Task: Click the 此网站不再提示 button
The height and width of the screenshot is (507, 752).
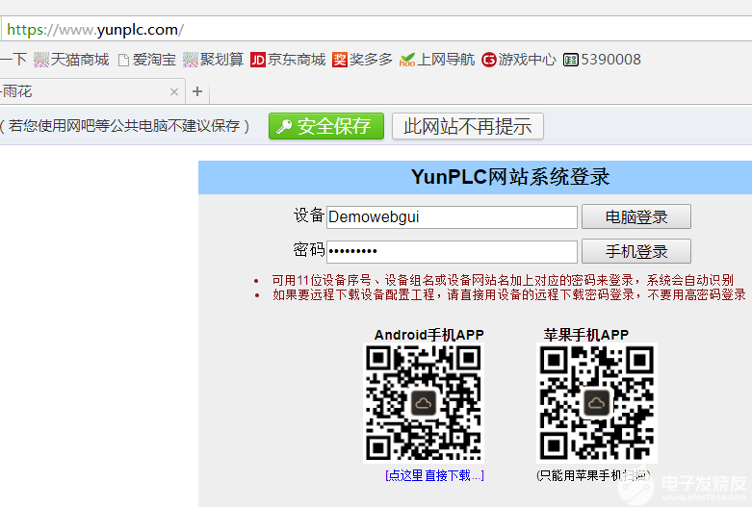Action: 468,126
